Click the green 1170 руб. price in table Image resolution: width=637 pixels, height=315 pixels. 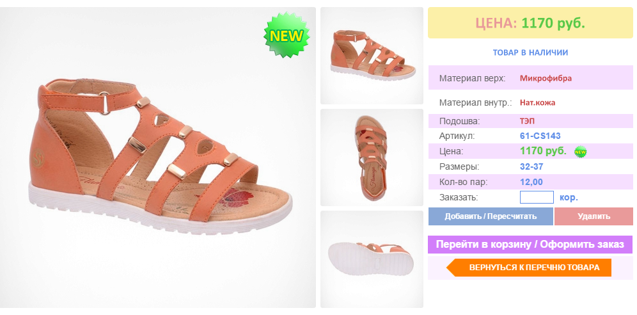tap(543, 151)
